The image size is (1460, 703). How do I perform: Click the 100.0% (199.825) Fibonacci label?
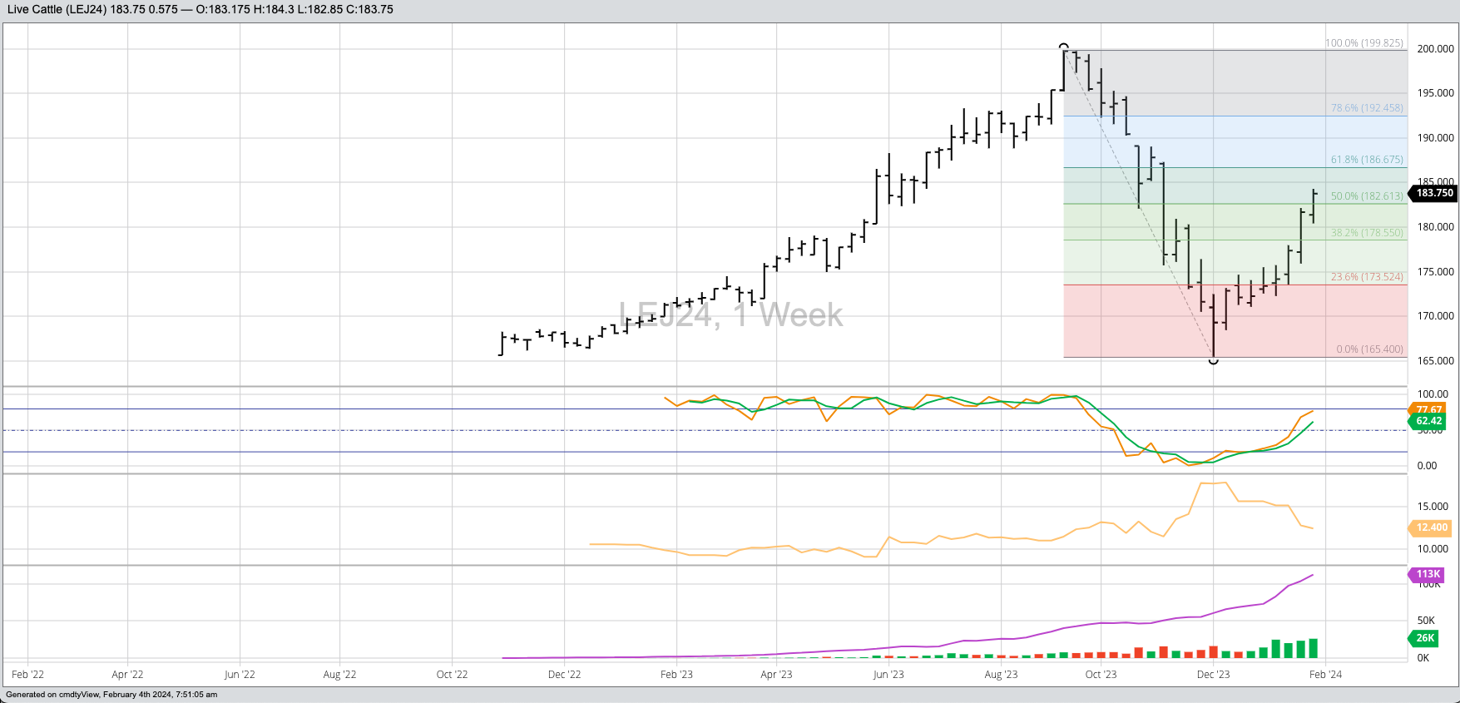[x=1364, y=43]
